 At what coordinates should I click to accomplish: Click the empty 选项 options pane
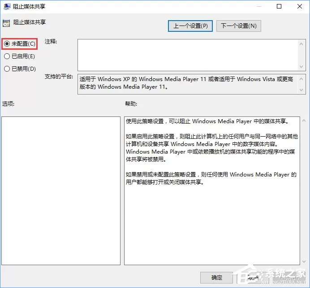click(61, 191)
